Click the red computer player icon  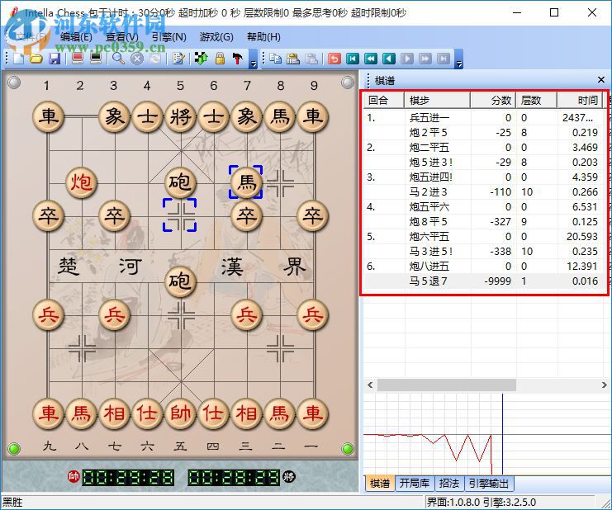78,59
